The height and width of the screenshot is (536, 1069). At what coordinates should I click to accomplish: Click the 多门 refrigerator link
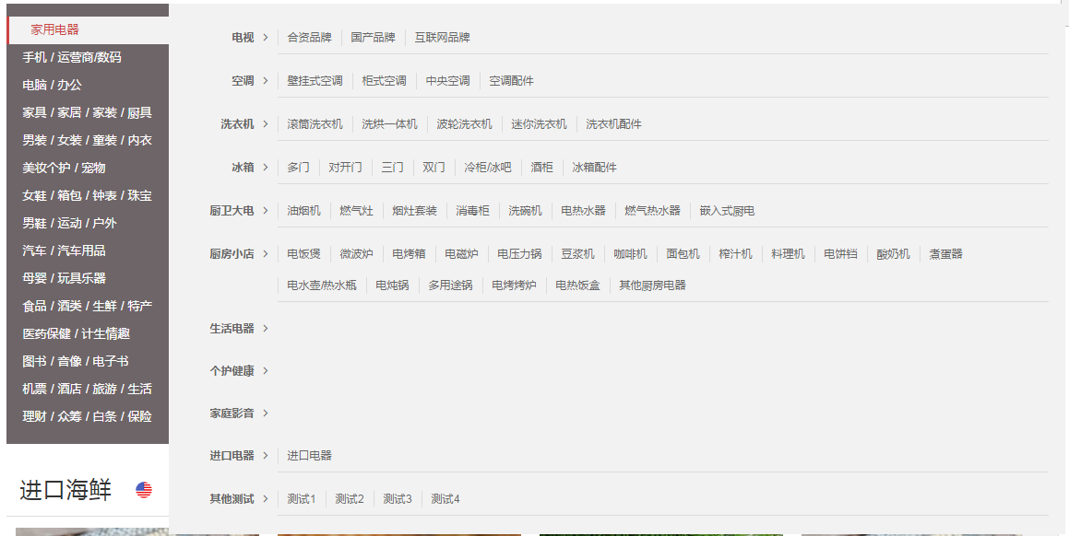(x=298, y=167)
